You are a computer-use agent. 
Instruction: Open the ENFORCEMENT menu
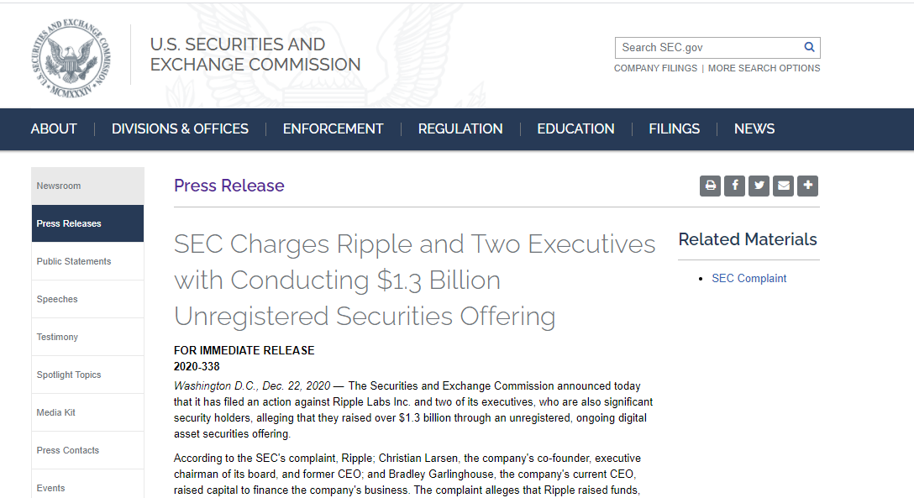coord(333,128)
